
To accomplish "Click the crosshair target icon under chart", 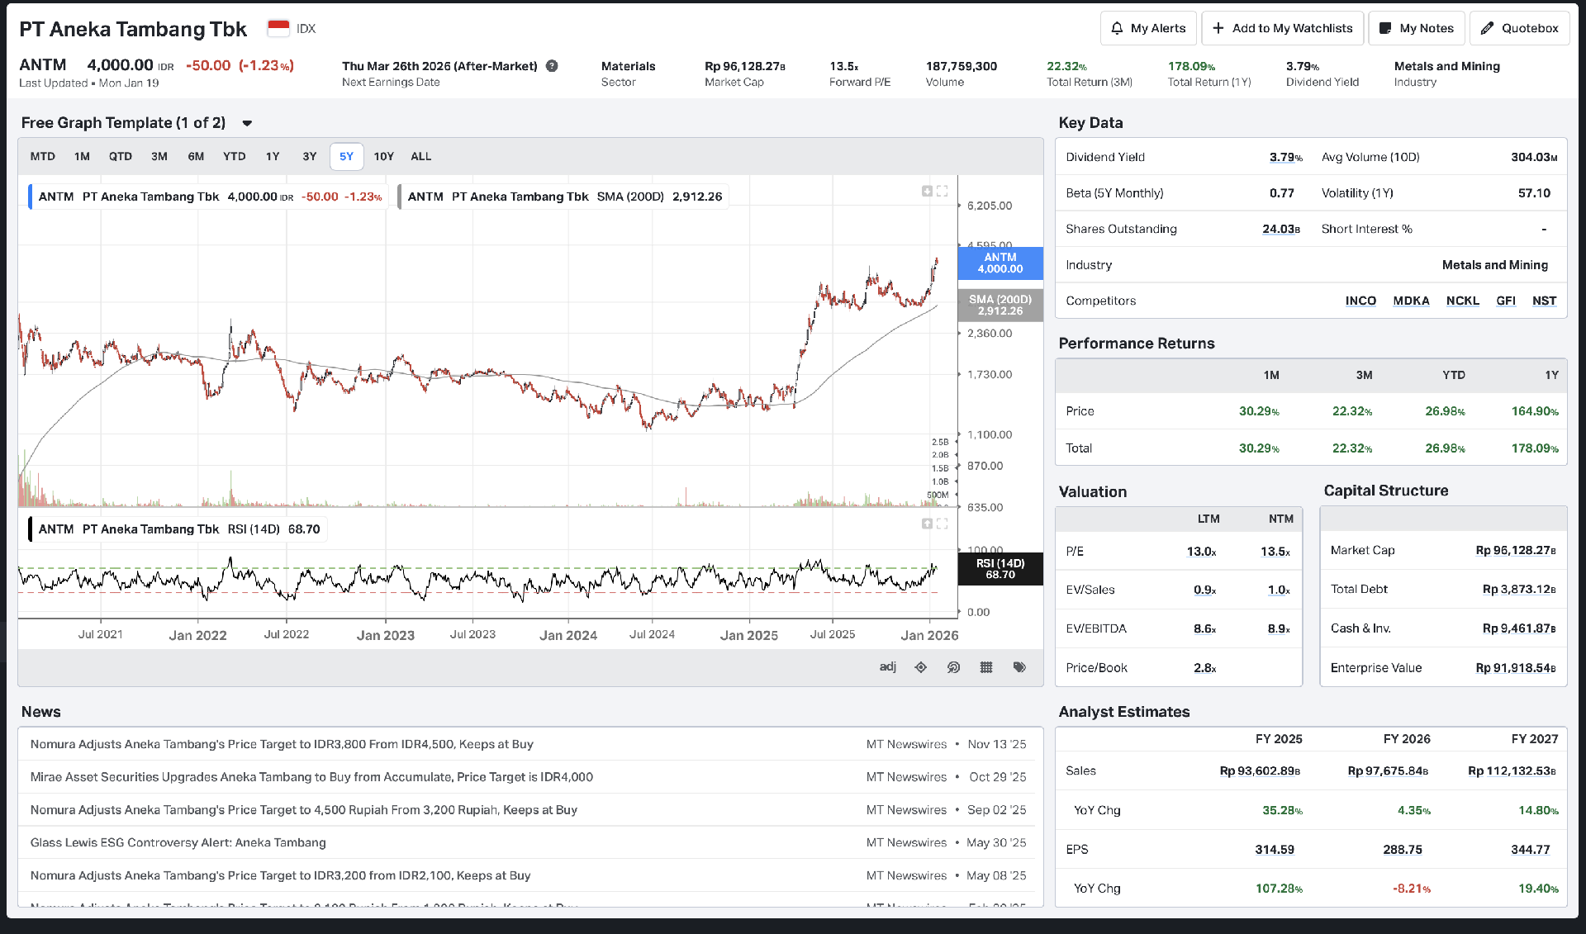I will click(x=920, y=667).
